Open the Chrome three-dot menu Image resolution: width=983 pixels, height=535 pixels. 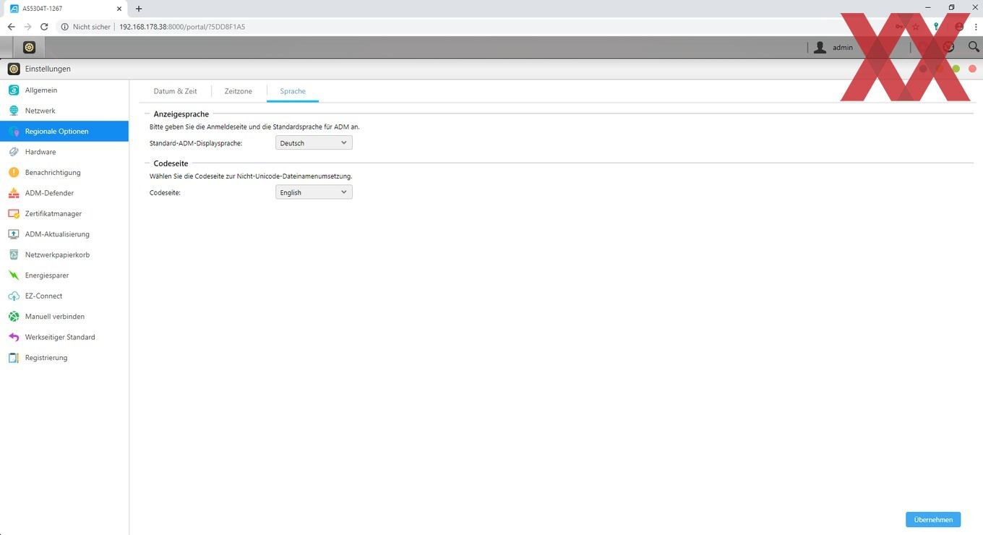pos(975,27)
